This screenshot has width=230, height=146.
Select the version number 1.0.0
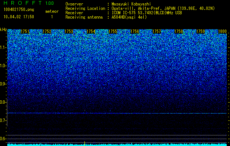coord(50,3)
